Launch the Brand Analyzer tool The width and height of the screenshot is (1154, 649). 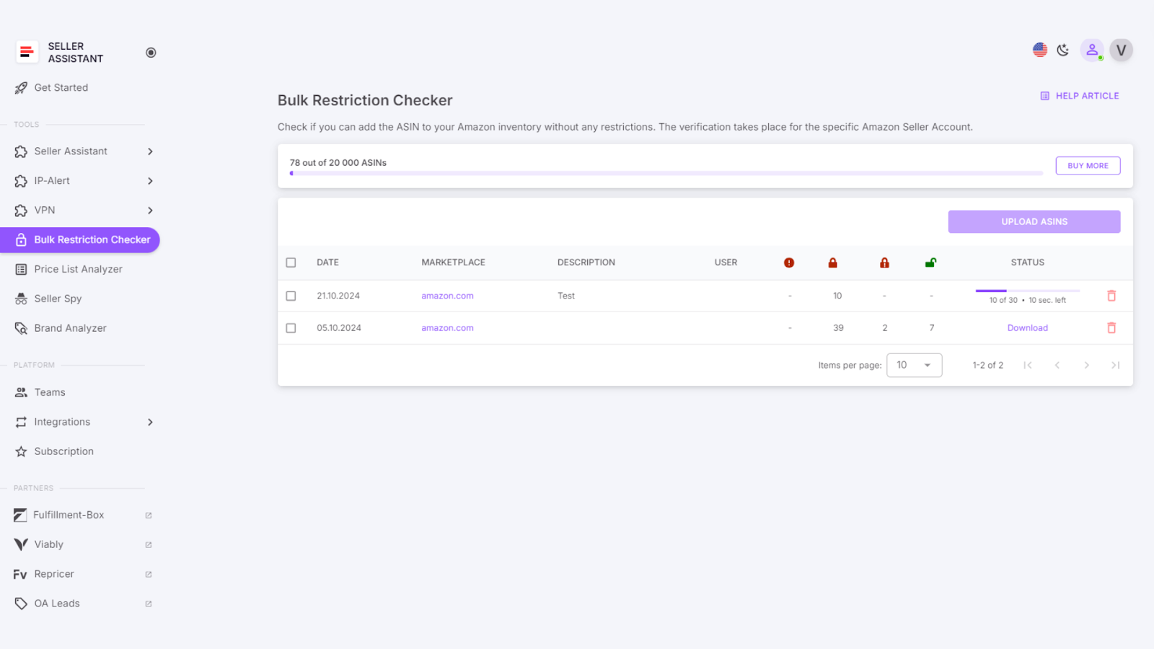coord(70,327)
